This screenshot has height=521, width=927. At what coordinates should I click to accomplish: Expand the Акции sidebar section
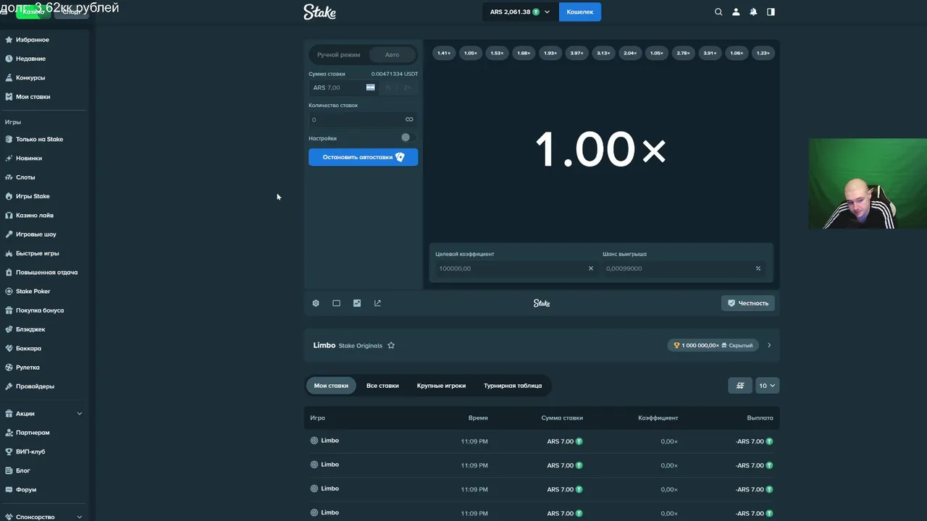click(x=43, y=414)
